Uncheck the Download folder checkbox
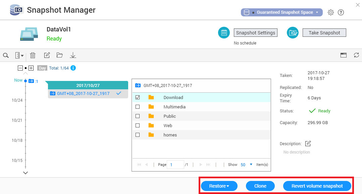Screen dimensions: 362x194 pos(138,97)
